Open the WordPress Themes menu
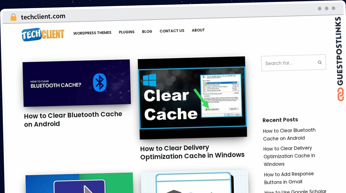This screenshot has height=193, width=346. click(92, 33)
